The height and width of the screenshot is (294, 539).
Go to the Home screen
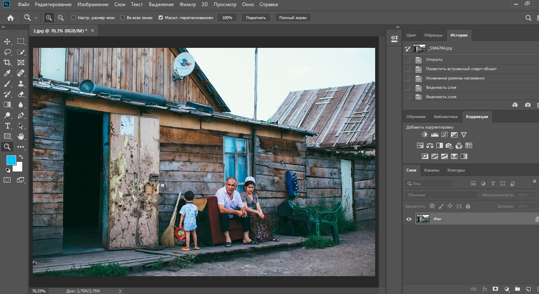[11, 18]
